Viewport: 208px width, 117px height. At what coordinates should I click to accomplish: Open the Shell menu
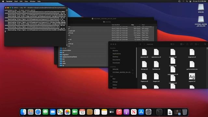16,1
